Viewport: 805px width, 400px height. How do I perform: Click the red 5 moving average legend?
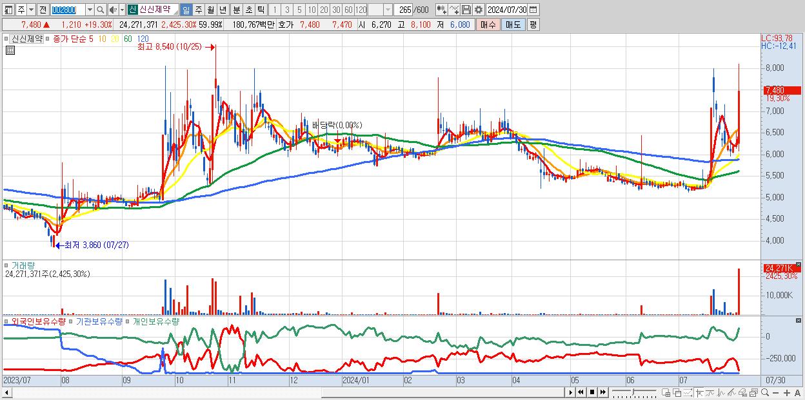pos(92,39)
